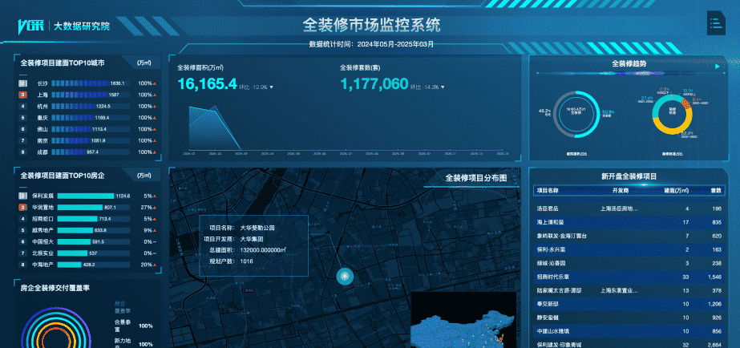Open the menu list icon in the header
Image resolution: width=740 pixels, height=348 pixels.
716,22
